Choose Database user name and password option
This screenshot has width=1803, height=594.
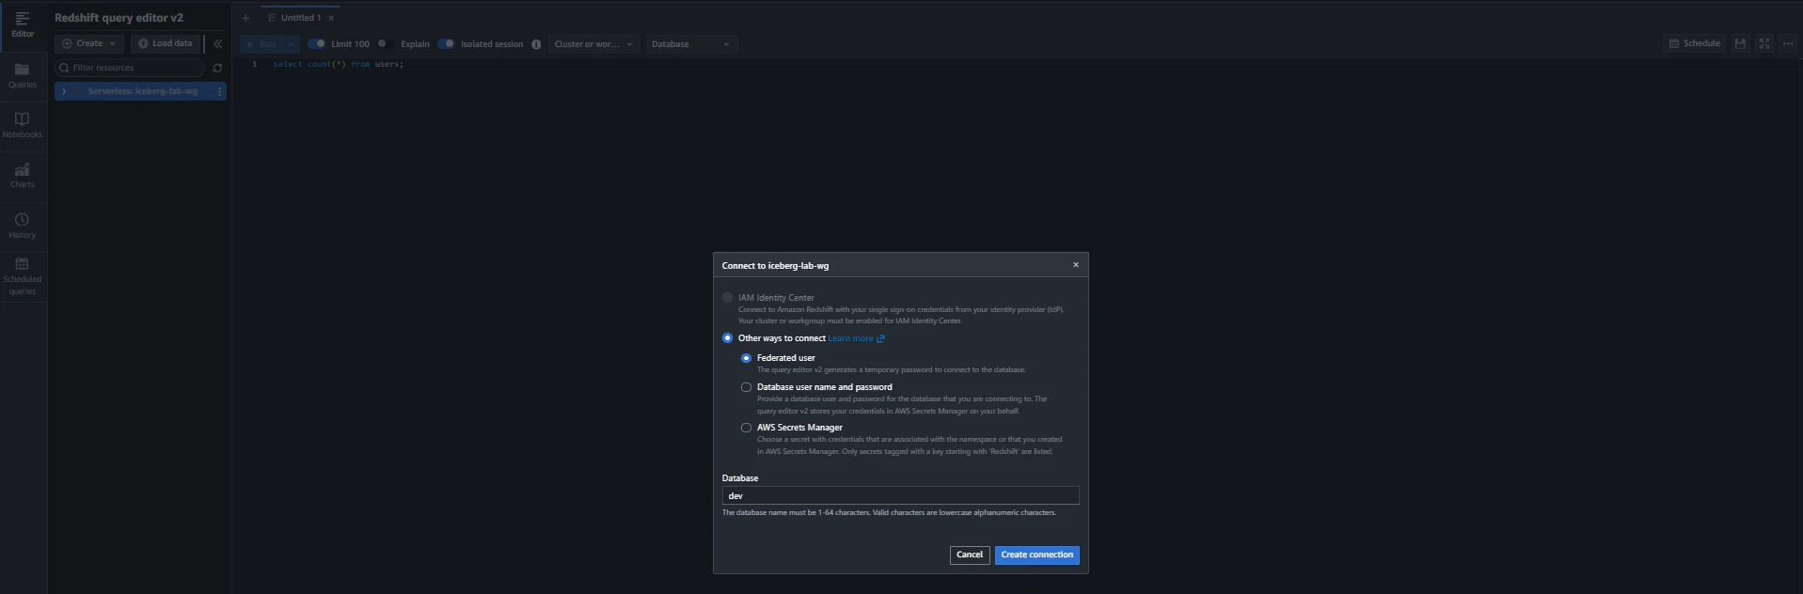[746, 387]
